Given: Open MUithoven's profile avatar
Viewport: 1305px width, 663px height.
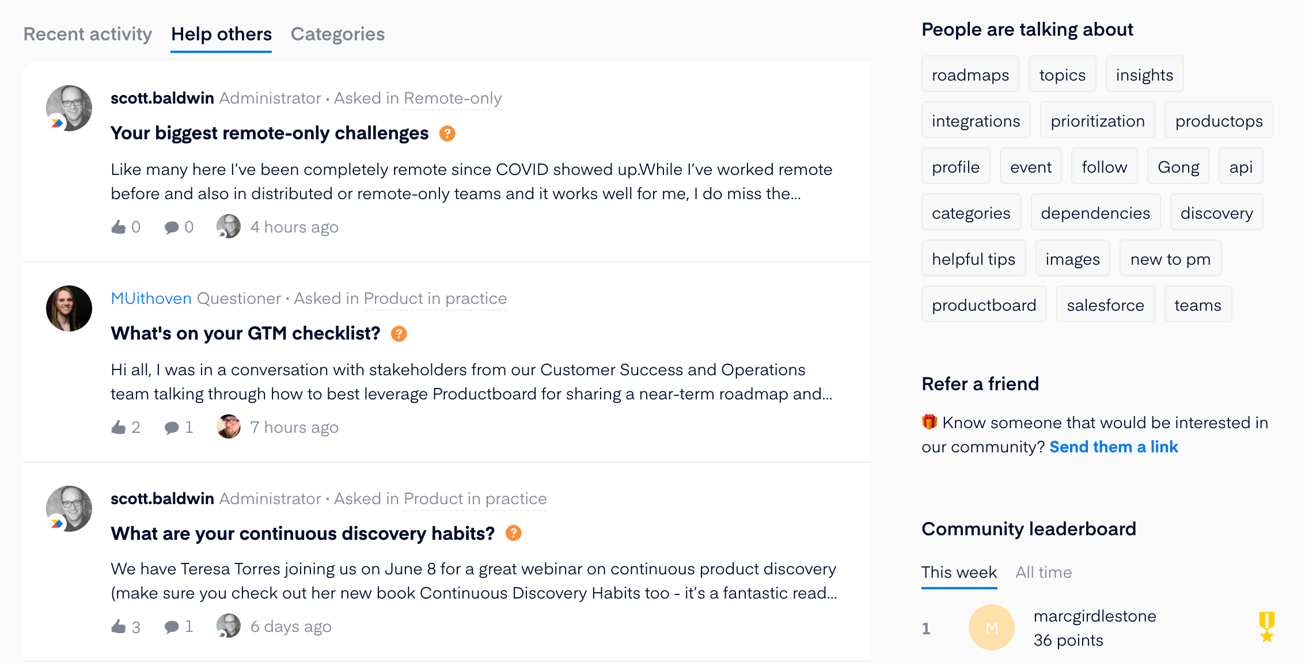Looking at the screenshot, I should (69, 308).
